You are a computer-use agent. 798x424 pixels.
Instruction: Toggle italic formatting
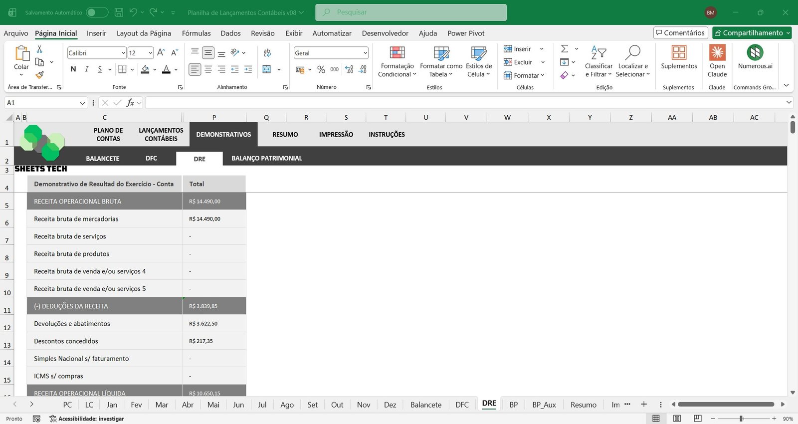87,69
